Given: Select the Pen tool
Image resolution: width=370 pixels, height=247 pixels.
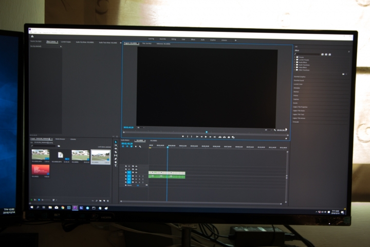Looking at the screenshot, I should pyautogui.click(x=116, y=159).
